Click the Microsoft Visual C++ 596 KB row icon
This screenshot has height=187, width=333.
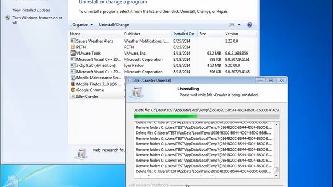(x=73, y=72)
